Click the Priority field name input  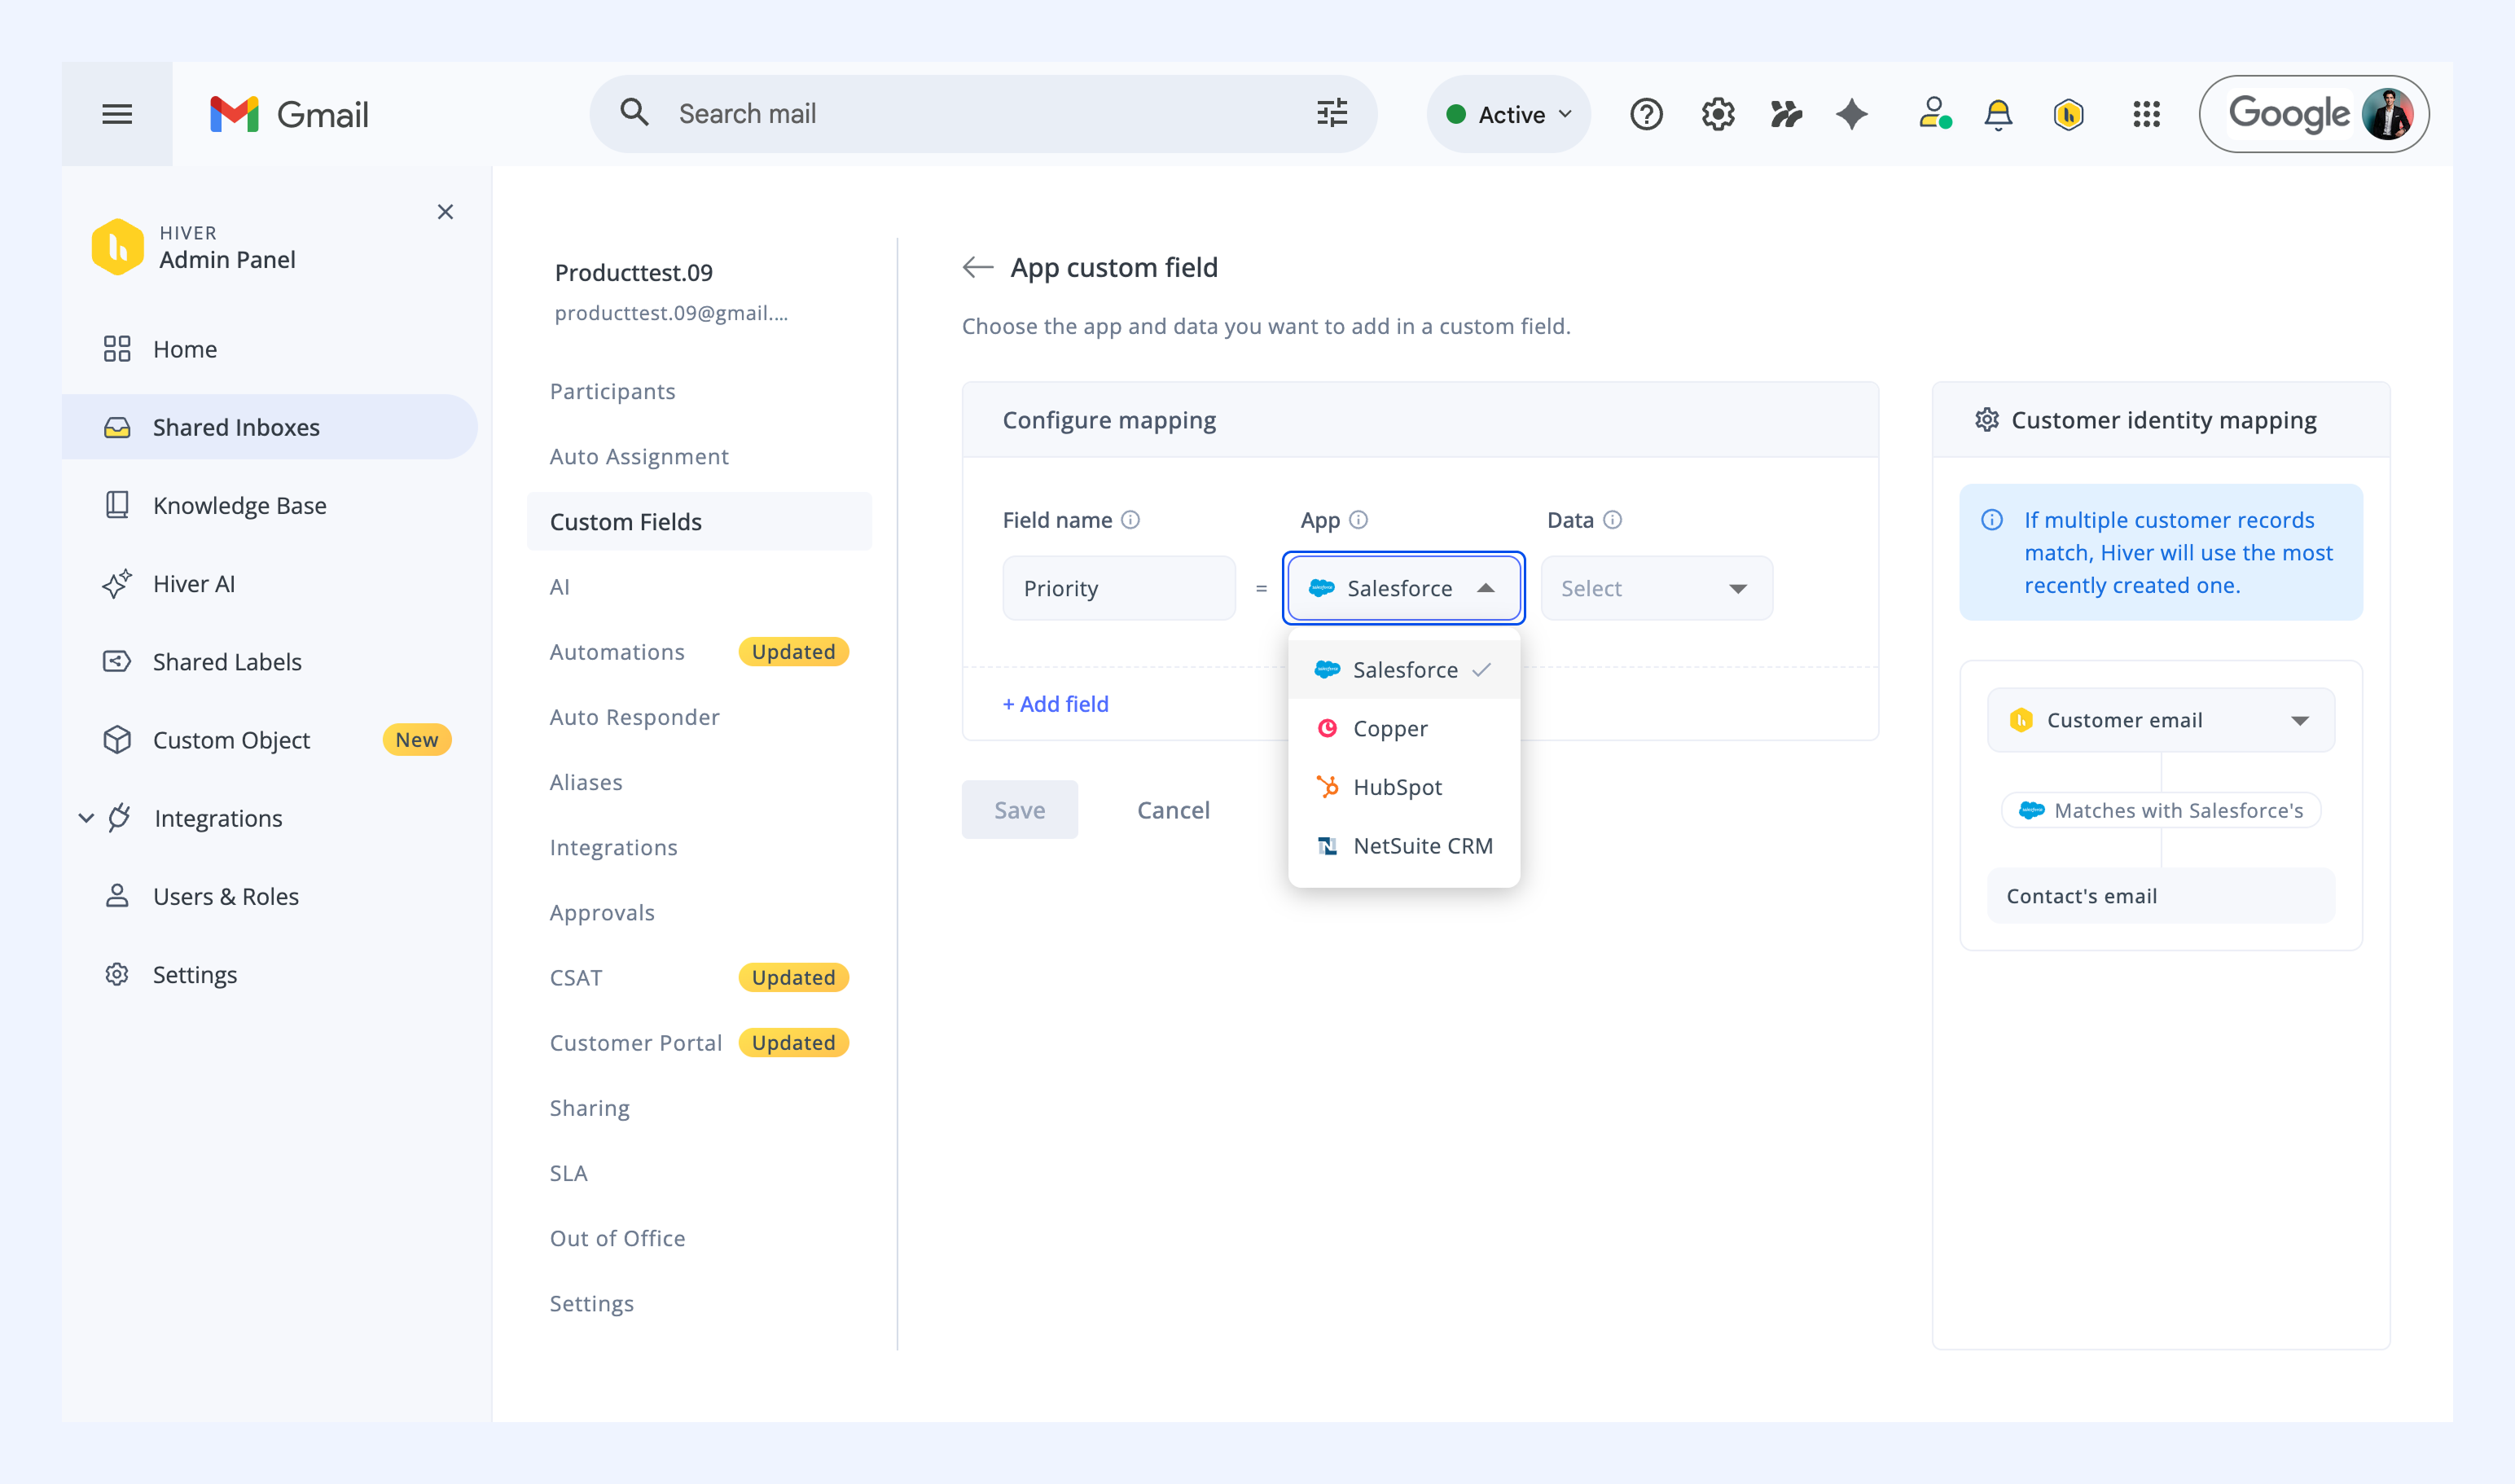coord(1118,588)
